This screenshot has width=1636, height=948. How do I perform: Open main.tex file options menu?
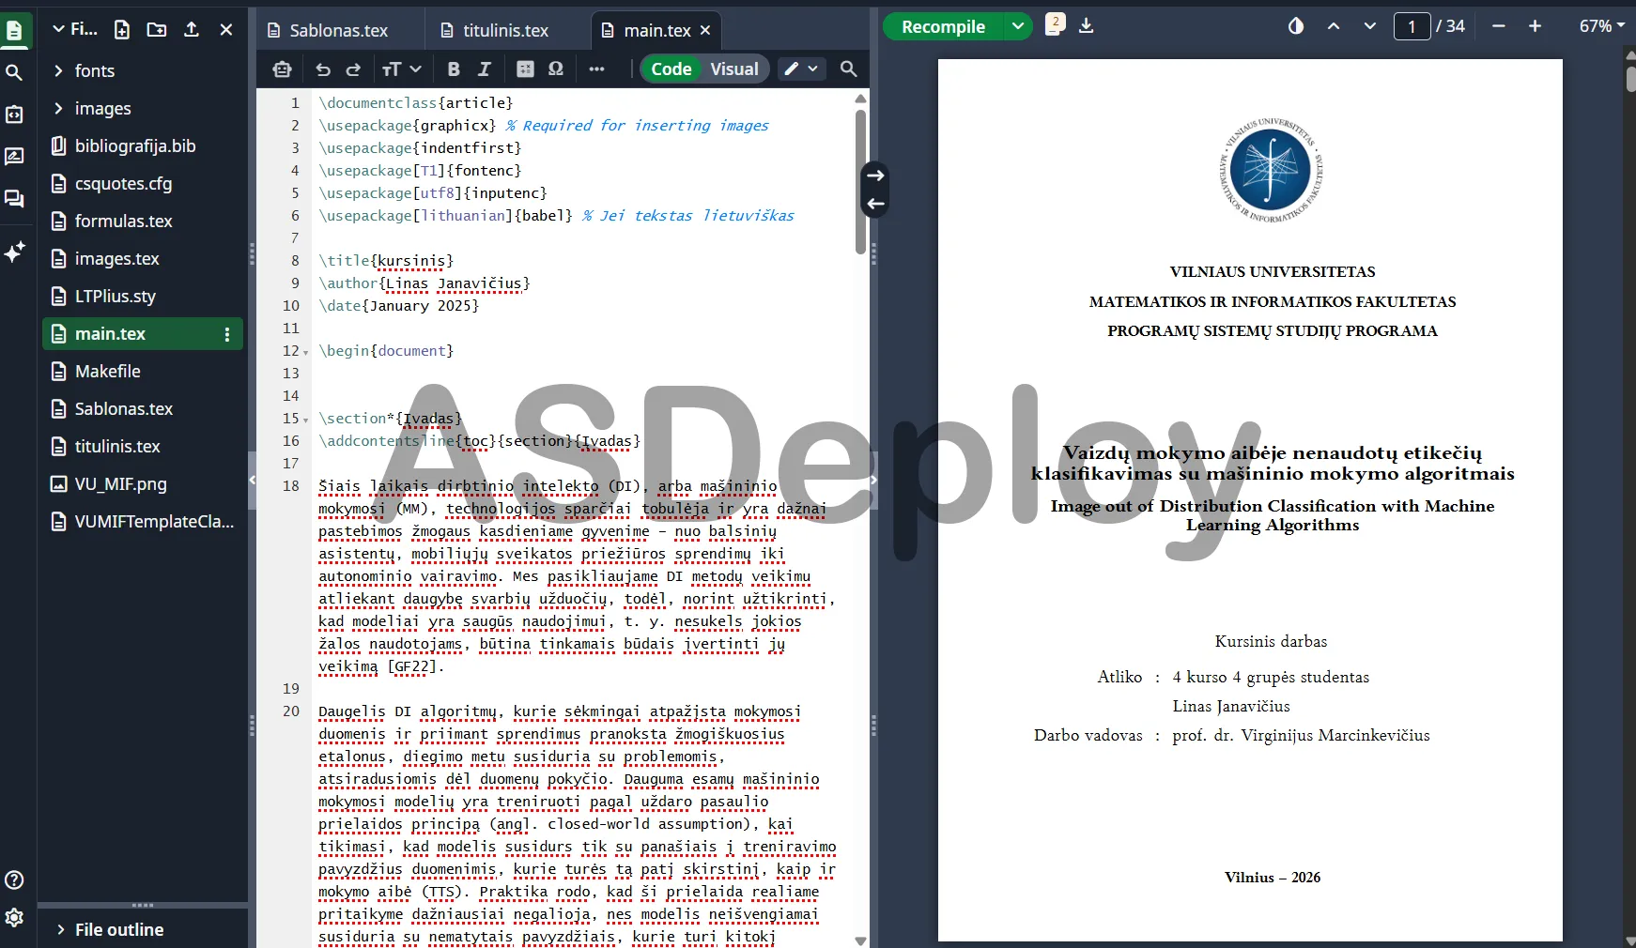point(227,334)
